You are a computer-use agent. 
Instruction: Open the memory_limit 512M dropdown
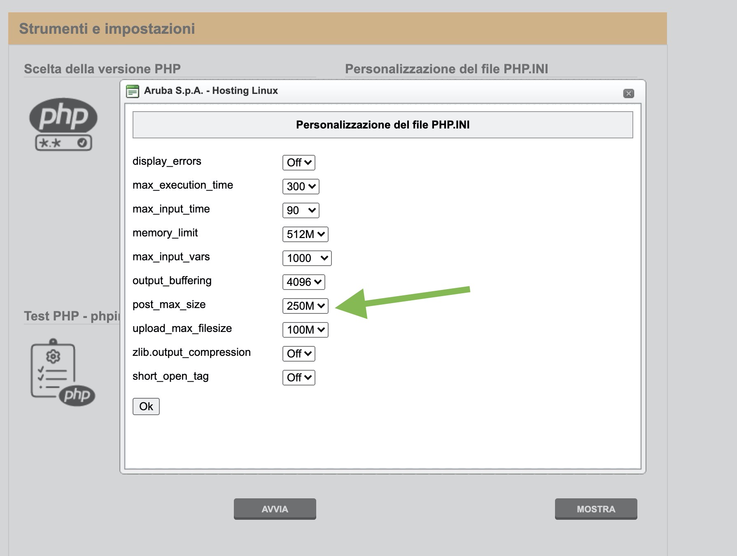pos(305,234)
